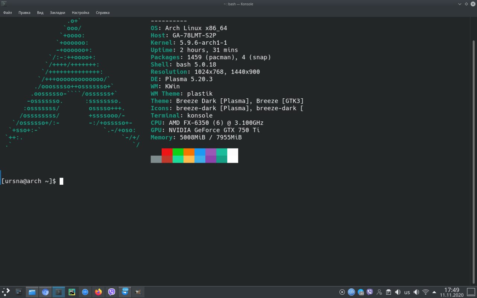The height and width of the screenshot is (298, 477).
Task: Click 'GPU: NVIDIA GeForce GTX 750 Ti' line
Action: coord(205,130)
